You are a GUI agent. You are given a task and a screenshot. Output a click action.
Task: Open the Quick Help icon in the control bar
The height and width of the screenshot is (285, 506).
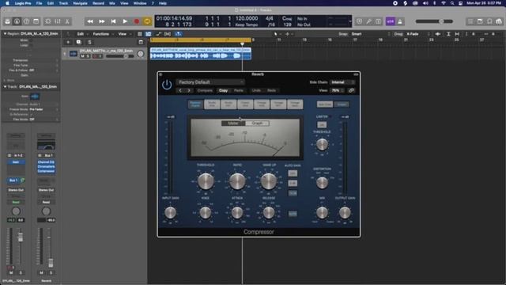pos(26,21)
